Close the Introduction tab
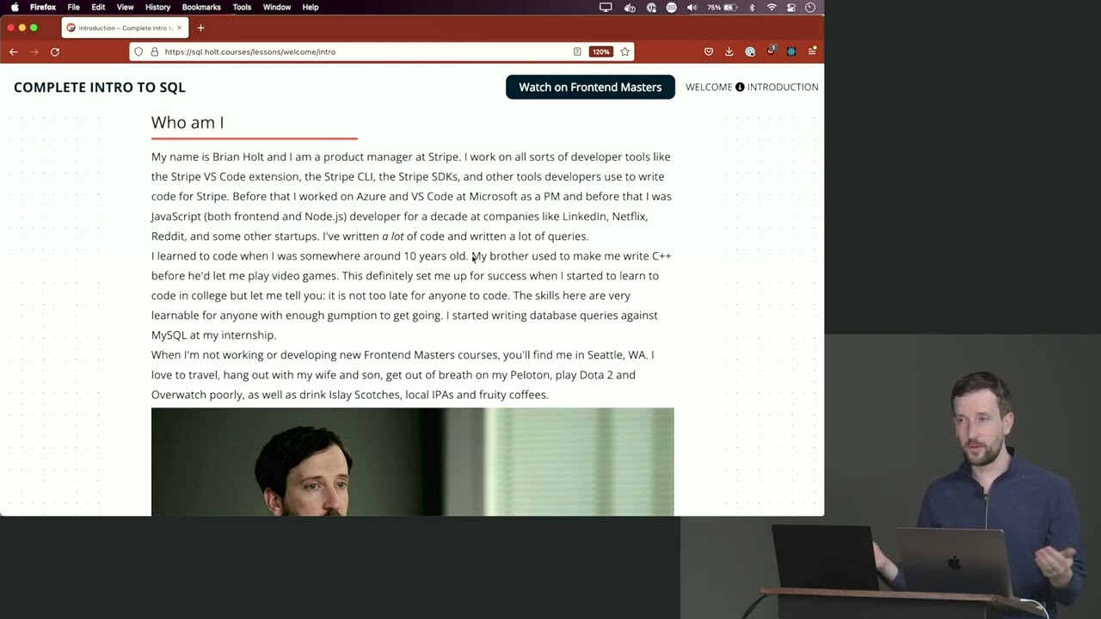This screenshot has width=1101, height=619. [179, 28]
